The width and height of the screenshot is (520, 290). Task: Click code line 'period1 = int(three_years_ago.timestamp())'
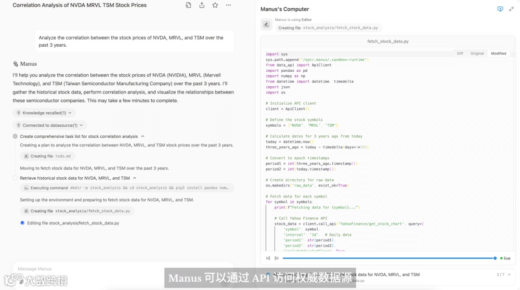point(312,164)
